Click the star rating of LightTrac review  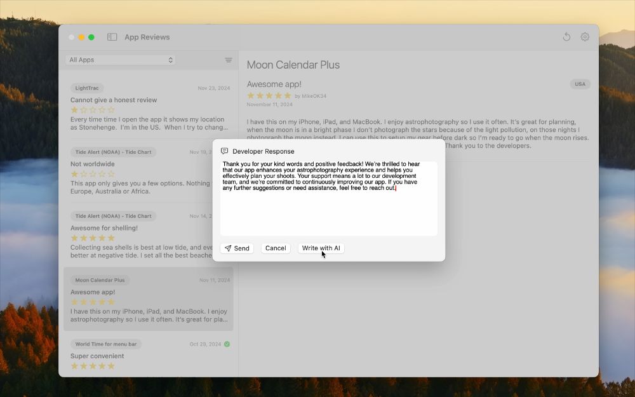pyautogui.click(x=93, y=110)
